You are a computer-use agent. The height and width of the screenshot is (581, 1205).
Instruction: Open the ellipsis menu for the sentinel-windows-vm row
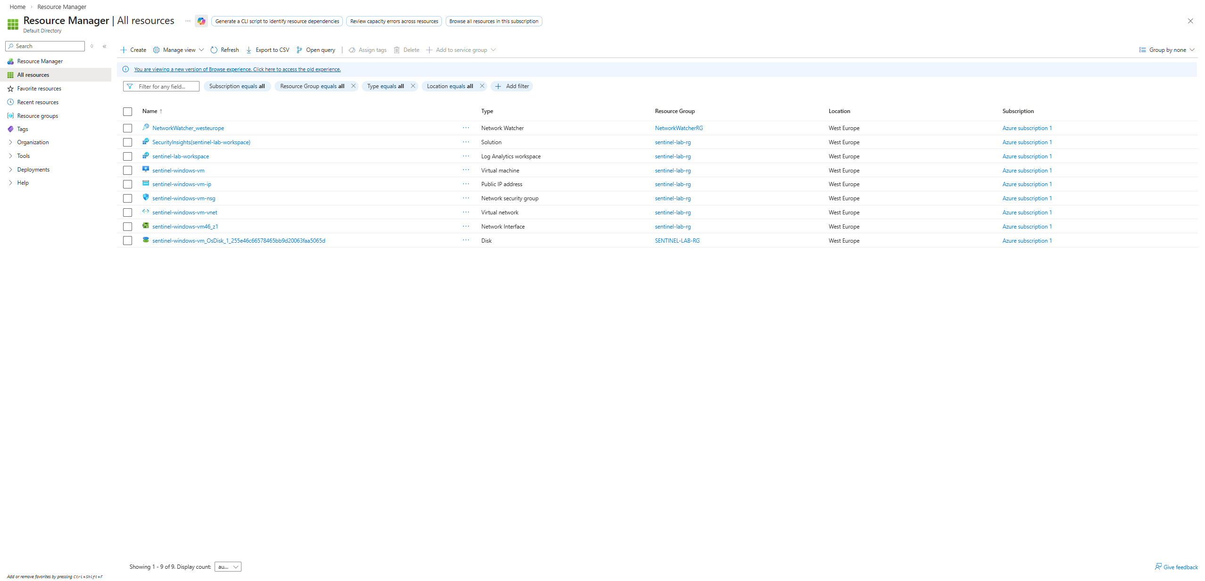click(x=465, y=170)
